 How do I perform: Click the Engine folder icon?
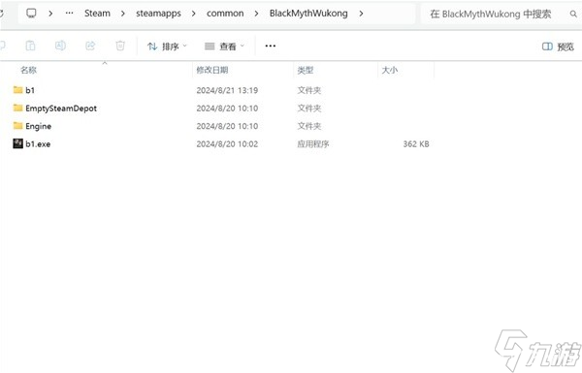tap(17, 125)
